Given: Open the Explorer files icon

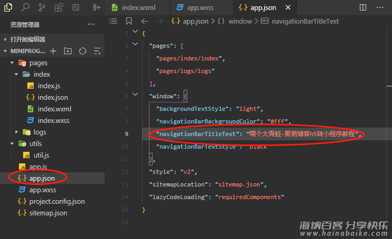Looking at the screenshot, I should coord(8,7).
